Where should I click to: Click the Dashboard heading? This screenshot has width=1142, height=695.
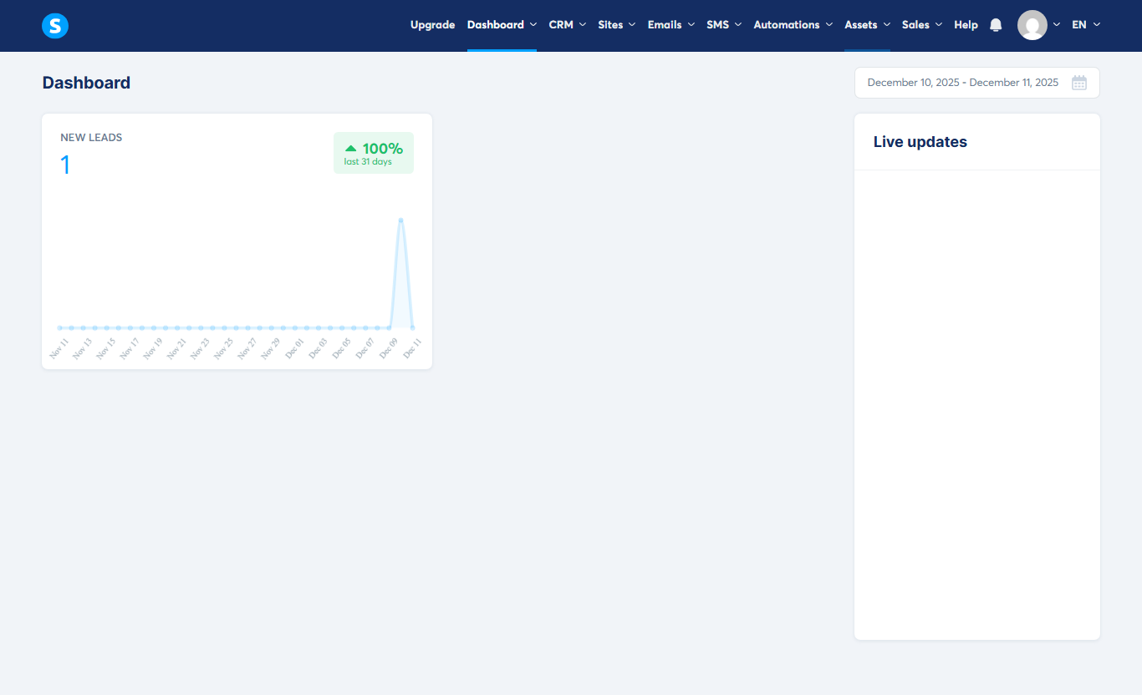point(86,82)
